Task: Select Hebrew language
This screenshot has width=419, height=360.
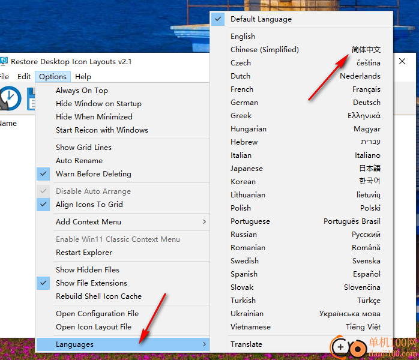Action: click(301, 142)
